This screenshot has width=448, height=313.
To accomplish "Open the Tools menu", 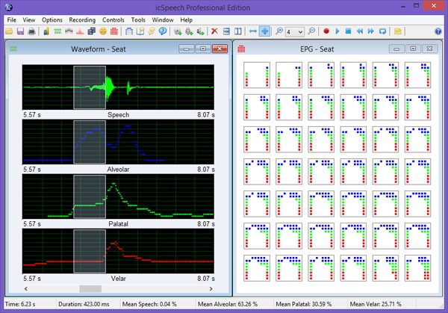I will pos(138,20).
